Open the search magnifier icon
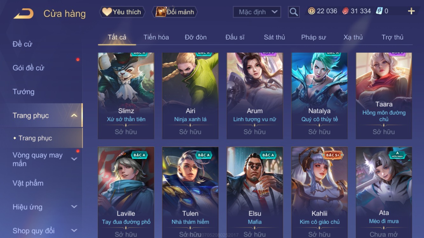The image size is (424, 238). point(294,12)
